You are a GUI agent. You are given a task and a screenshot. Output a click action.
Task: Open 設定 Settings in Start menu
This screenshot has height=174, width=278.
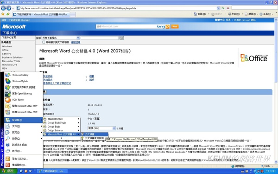point(24,132)
